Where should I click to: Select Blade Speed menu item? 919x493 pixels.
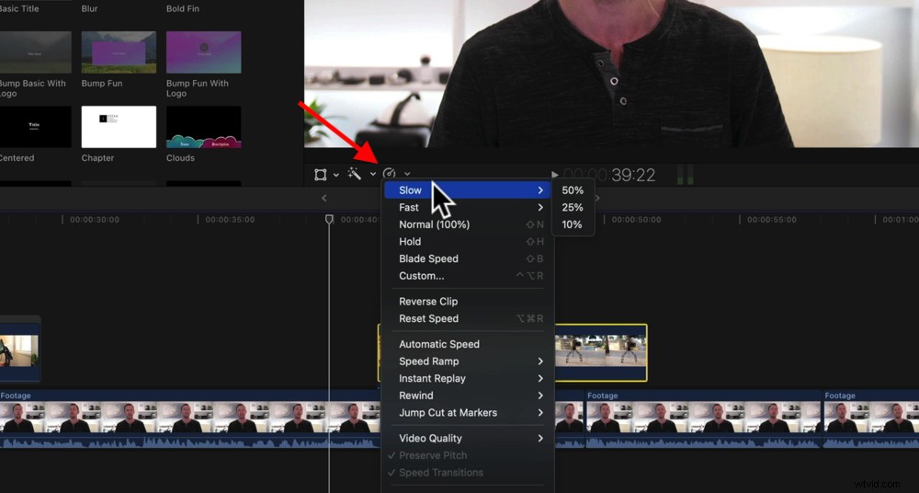467,258
